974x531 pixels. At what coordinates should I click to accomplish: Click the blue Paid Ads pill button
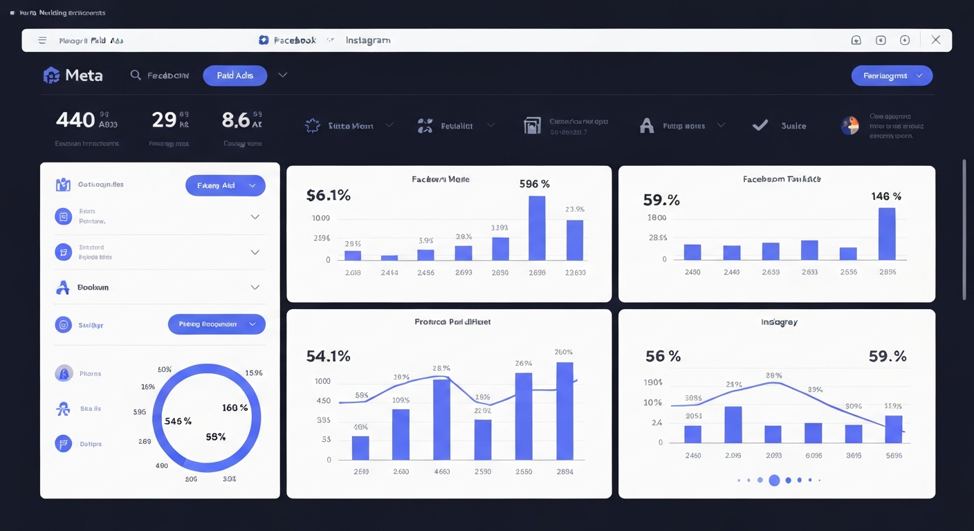tap(235, 75)
